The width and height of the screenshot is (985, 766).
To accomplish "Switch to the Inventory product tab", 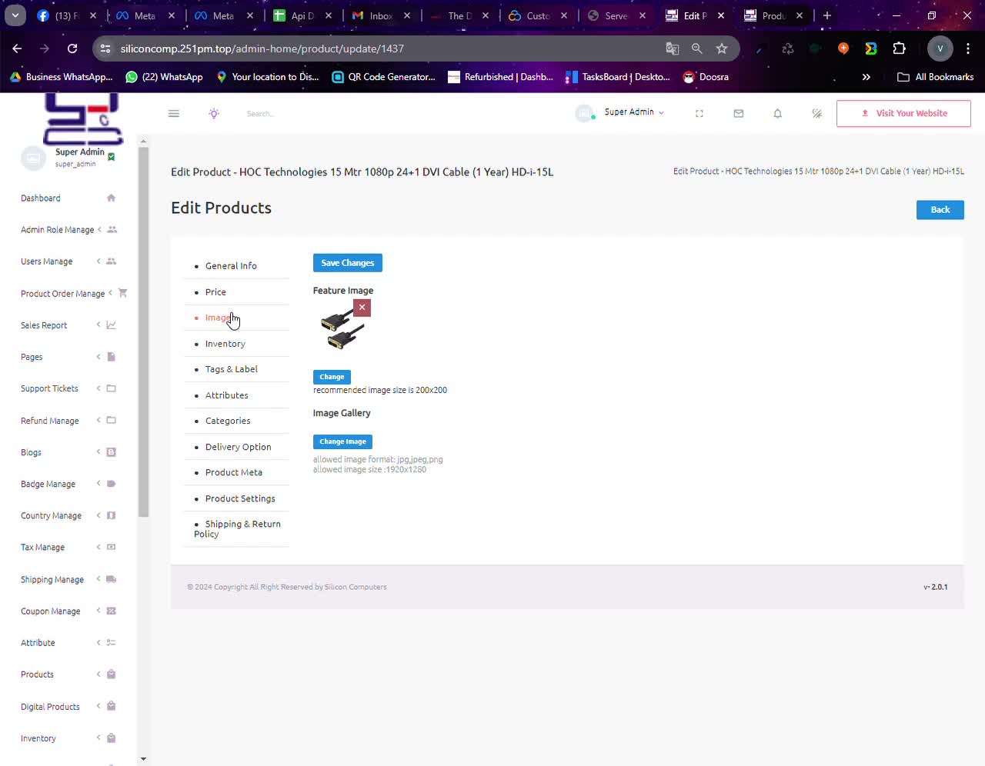I will [225, 344].
